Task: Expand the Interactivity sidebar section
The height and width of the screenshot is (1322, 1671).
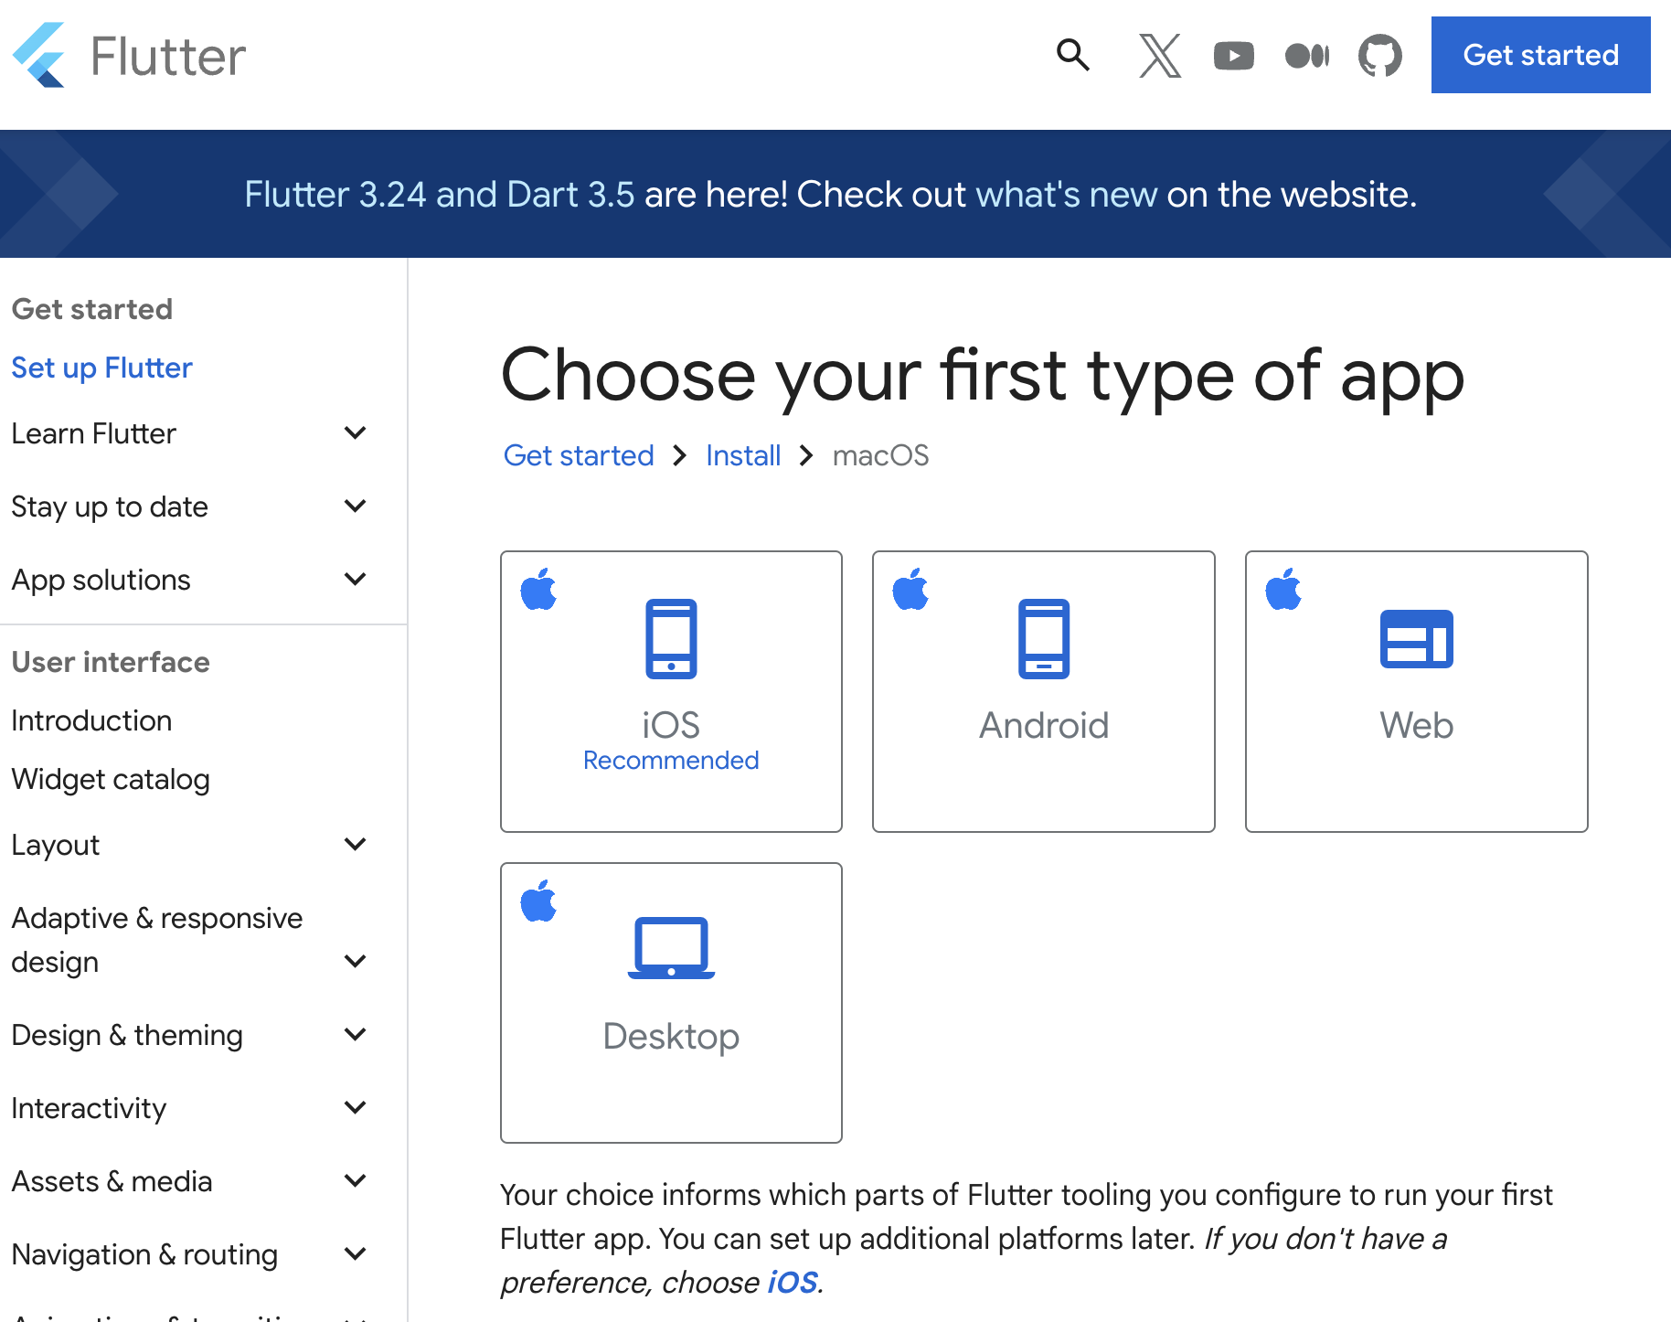Action: pos(356,1107)
